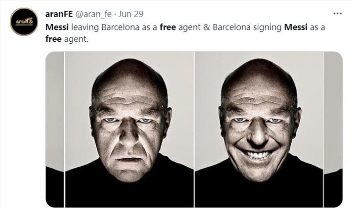352x208 pixels.
Task: Click bold "Messi" after the word signing
Action: coord(295,27)
